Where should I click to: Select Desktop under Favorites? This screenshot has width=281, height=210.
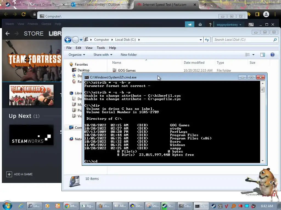[x=83, y=70]
